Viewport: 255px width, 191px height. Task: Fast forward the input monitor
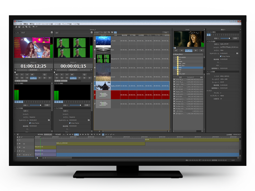pos(45,78)
